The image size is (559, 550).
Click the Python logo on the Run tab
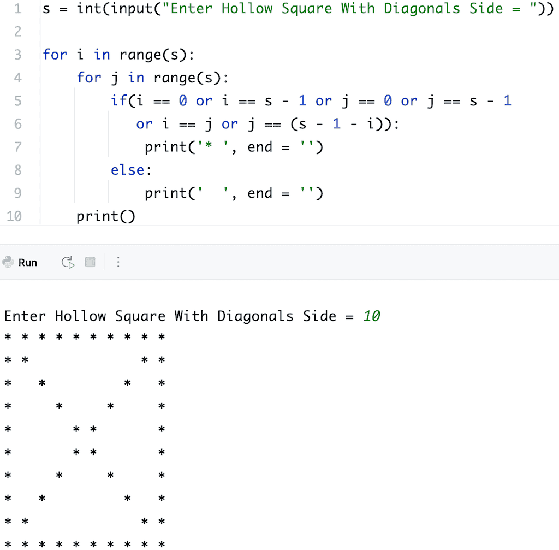[8, 262]
